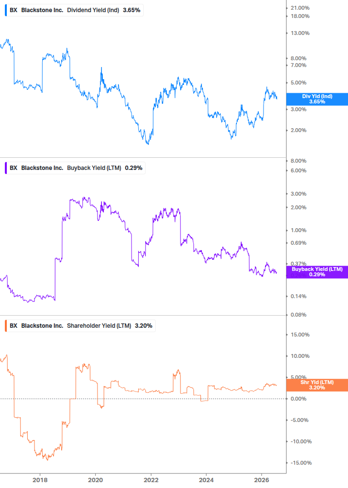Click the 2.00% tick in dividend pane
The width and height of the screenshot is (348, 488).
[x=298, y=130]
